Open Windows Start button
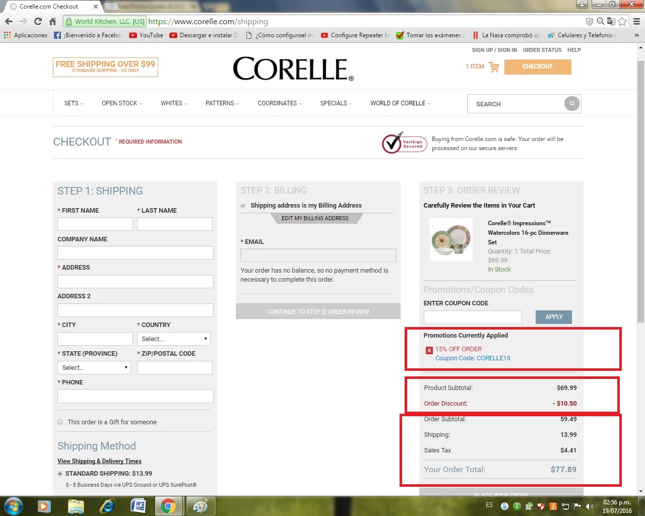This screenshot has height=516, width=645. click(14, 506)
